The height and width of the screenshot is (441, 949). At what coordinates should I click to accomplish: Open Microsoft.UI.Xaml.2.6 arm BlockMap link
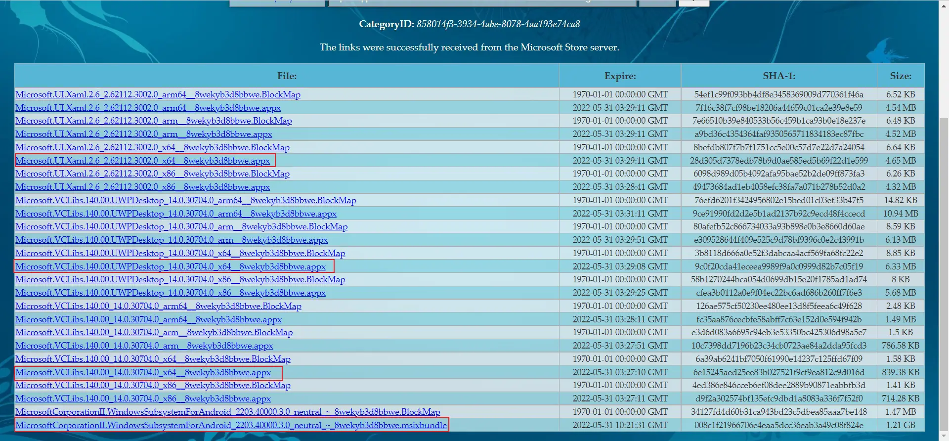coord(153,121)
